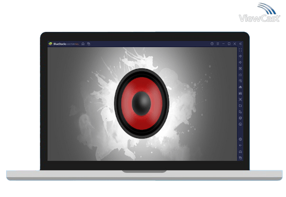Open the multi-window icon beside title bar Home
Viewport: 286px width, 197px height.
click(x=89, y=44)
